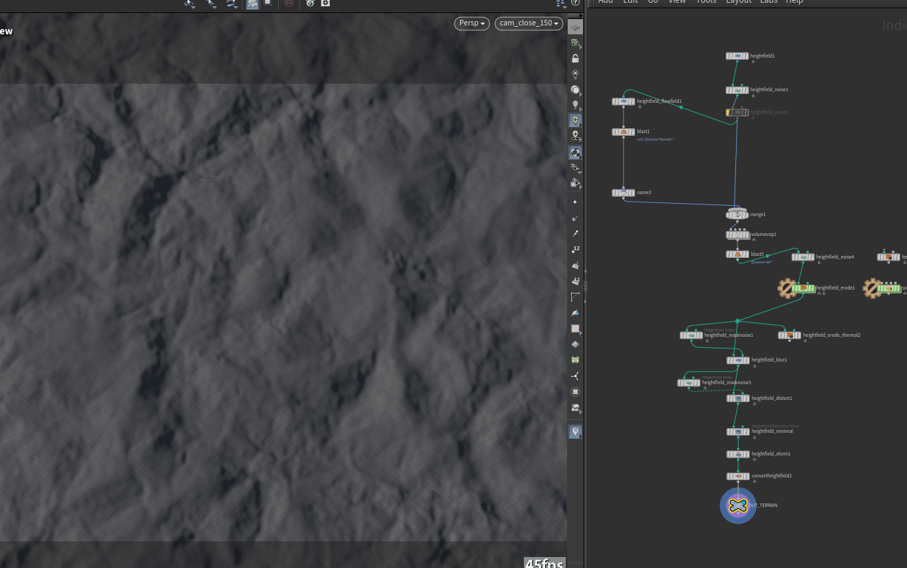Viewport: 907px width, 568px height.
Task: Show primitive numbers in the viewport
Action: [575, 281]
